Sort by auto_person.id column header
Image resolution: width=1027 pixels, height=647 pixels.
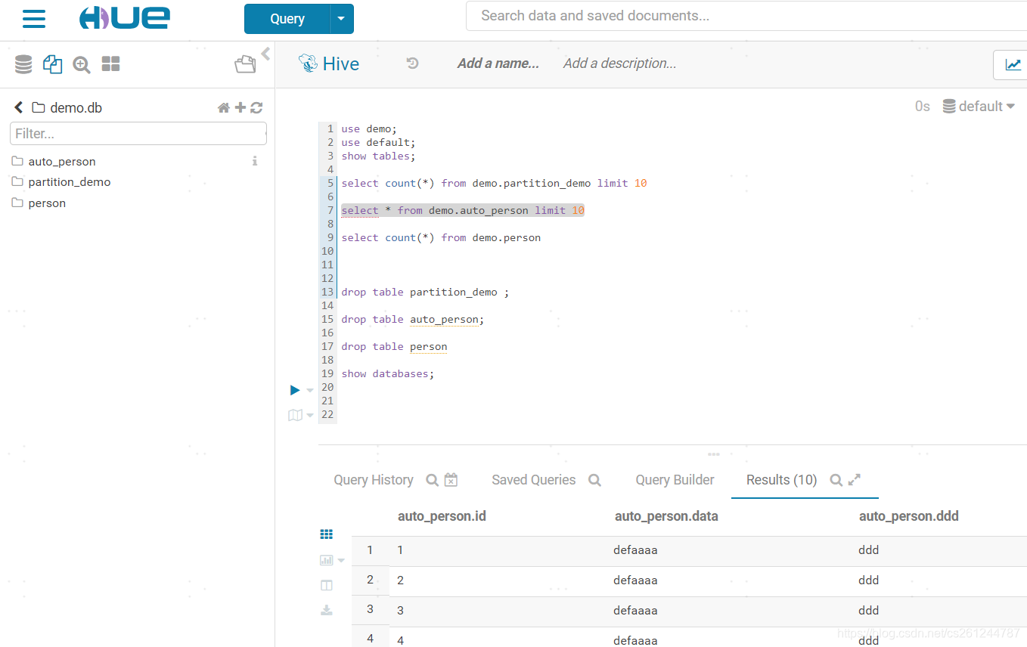tap(442, 517)
